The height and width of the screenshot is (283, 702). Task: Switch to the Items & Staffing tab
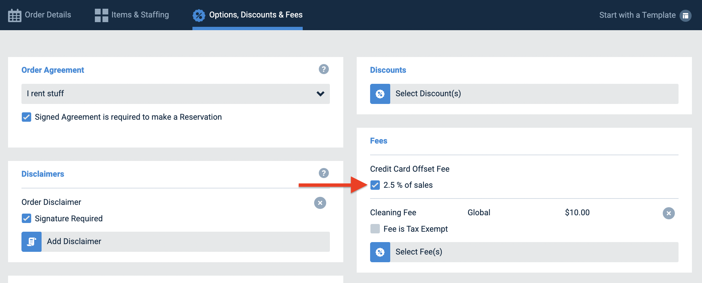(132, 15)
